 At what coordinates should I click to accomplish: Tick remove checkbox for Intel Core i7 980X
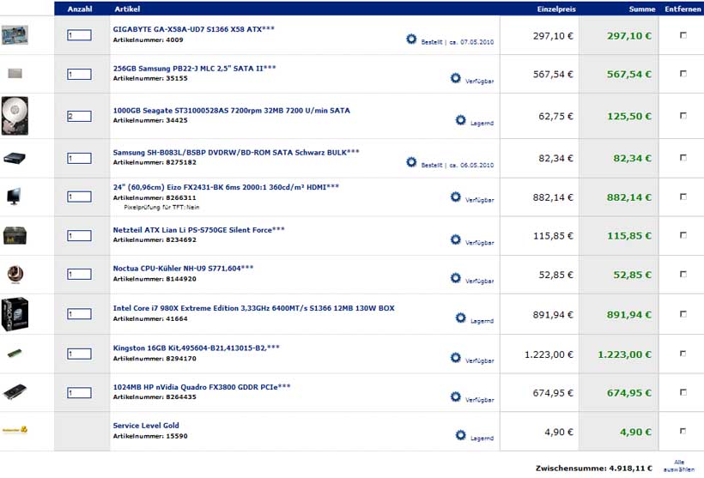tap(683, 314)
